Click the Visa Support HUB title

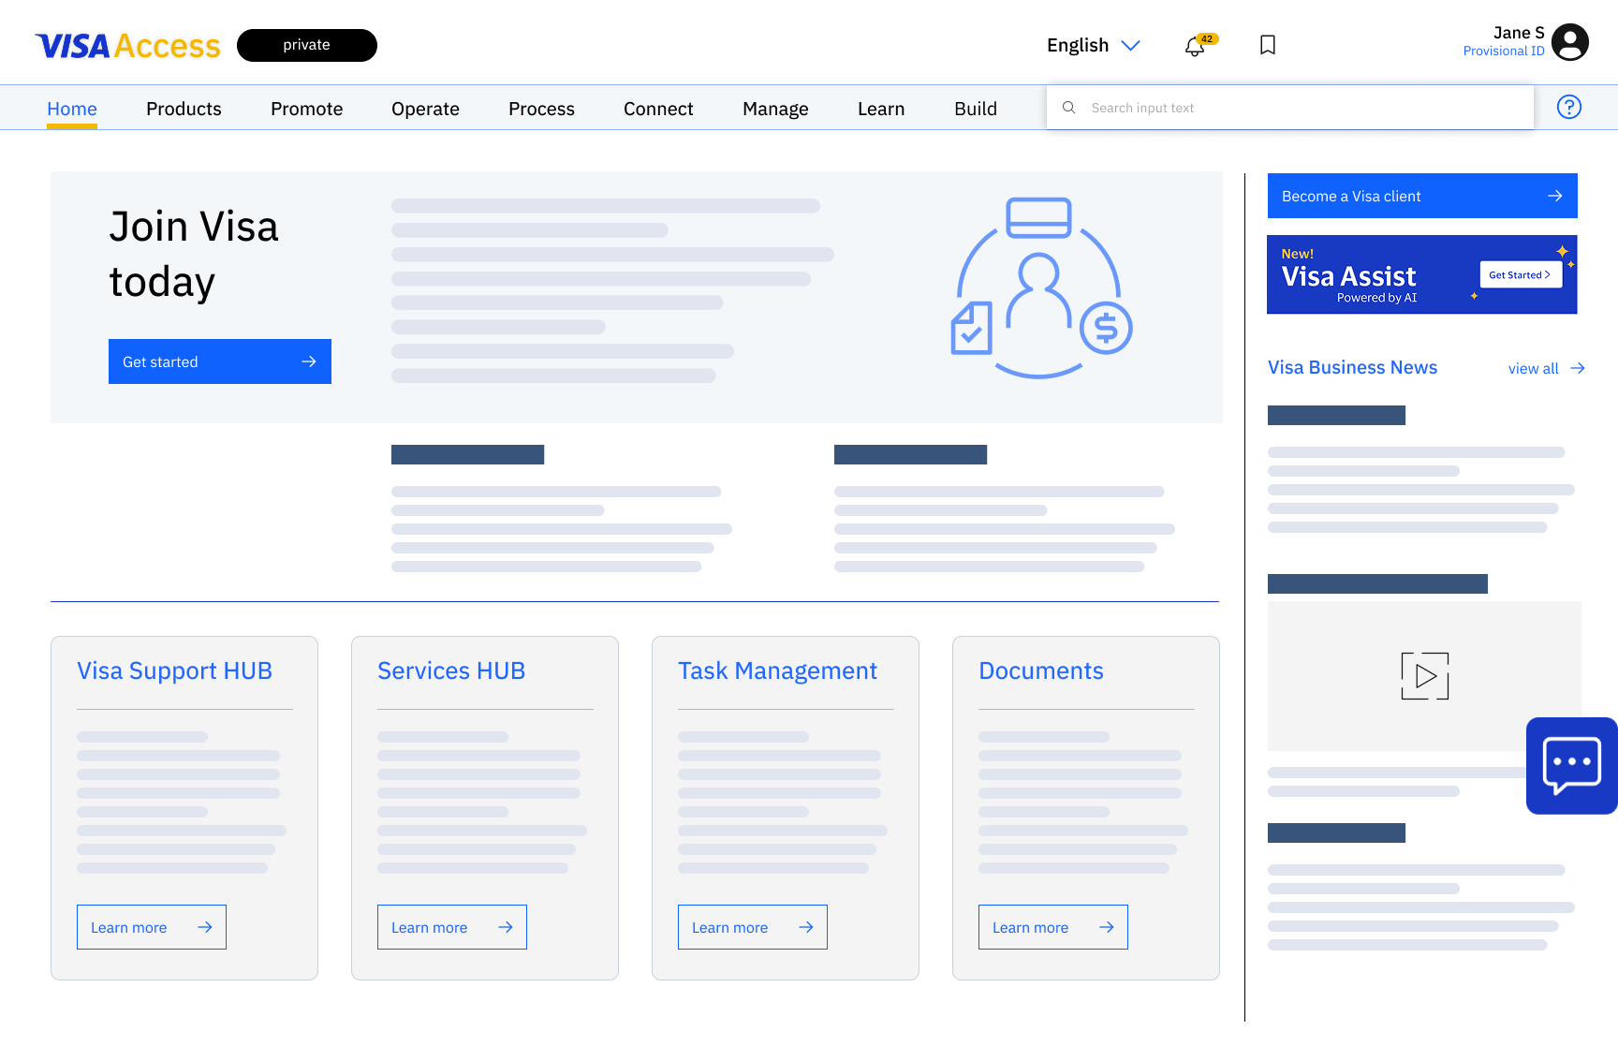pyautogui.click(x=174, y=670)
